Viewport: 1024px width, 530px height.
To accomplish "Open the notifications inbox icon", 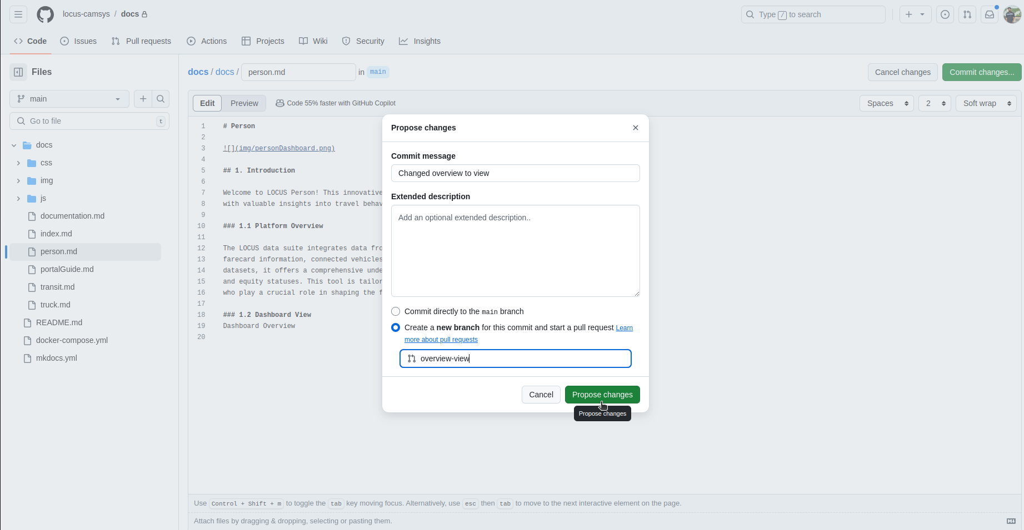I will [x=990, y=14].
